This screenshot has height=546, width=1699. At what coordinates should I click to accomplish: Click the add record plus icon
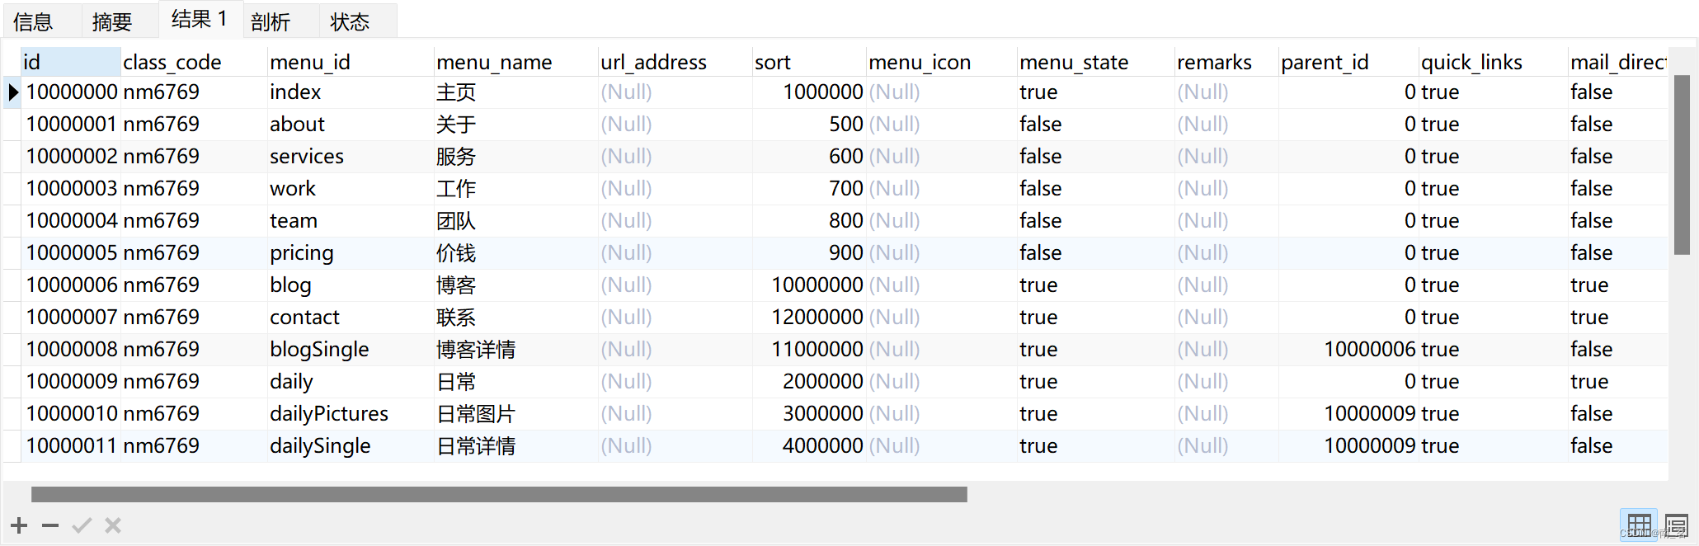19,525
